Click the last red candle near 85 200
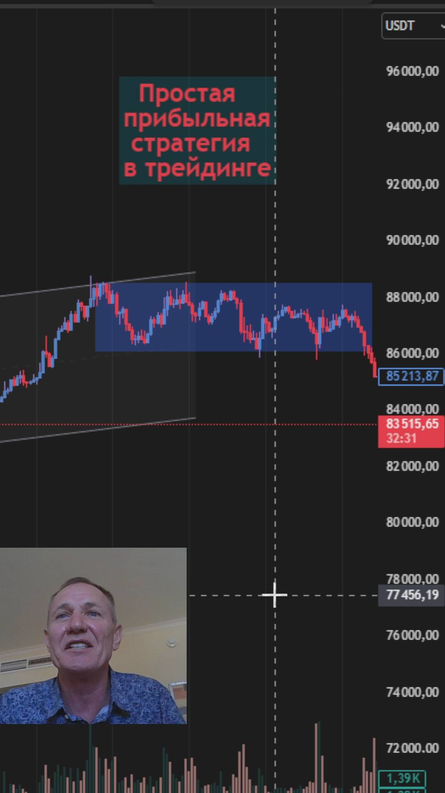The image size is (445, 793). 375,369
